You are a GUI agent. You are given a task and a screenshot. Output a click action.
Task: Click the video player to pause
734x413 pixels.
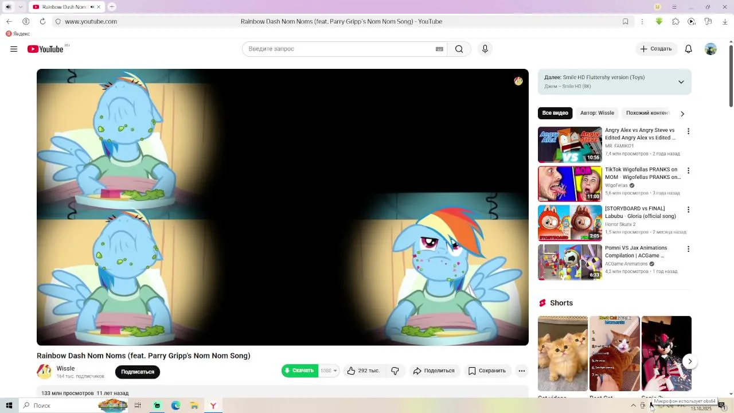(282, 207)
